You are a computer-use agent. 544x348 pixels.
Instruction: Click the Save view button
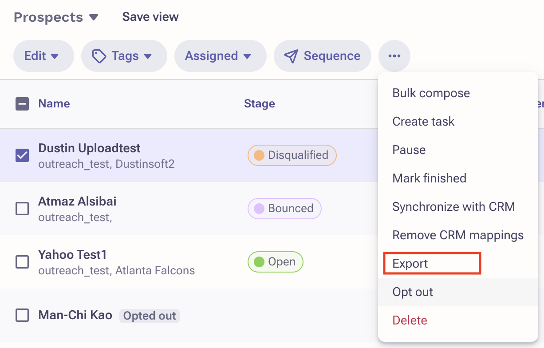(x=150, y=17)
